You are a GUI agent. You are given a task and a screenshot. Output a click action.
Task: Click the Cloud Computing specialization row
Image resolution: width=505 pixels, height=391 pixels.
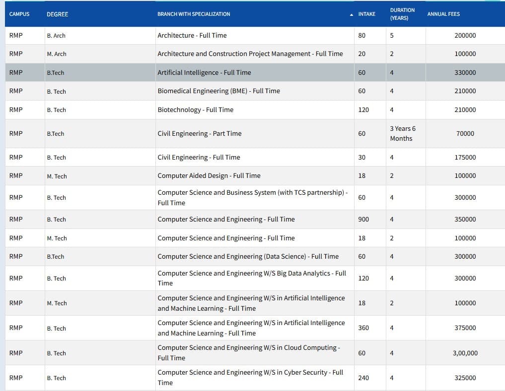click(x=248, y=352)
